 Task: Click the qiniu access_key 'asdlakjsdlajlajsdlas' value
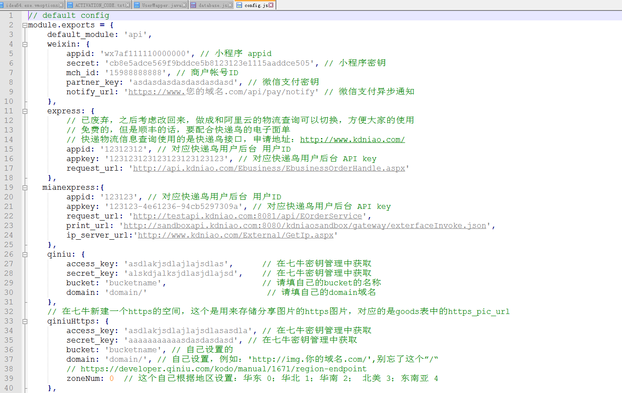176,264
